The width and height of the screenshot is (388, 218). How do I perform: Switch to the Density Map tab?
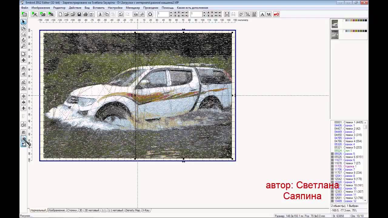click(133, 210)
